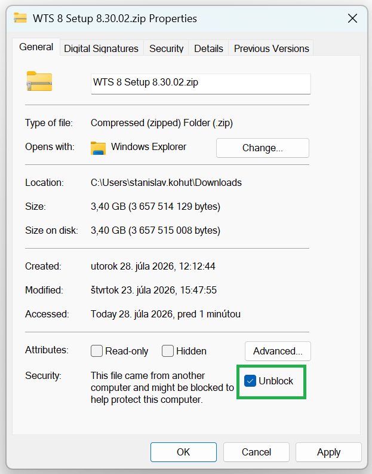Viewport: 372px width, 474px height.
Task: Click the file name input field
Action: tap(201, 84)
